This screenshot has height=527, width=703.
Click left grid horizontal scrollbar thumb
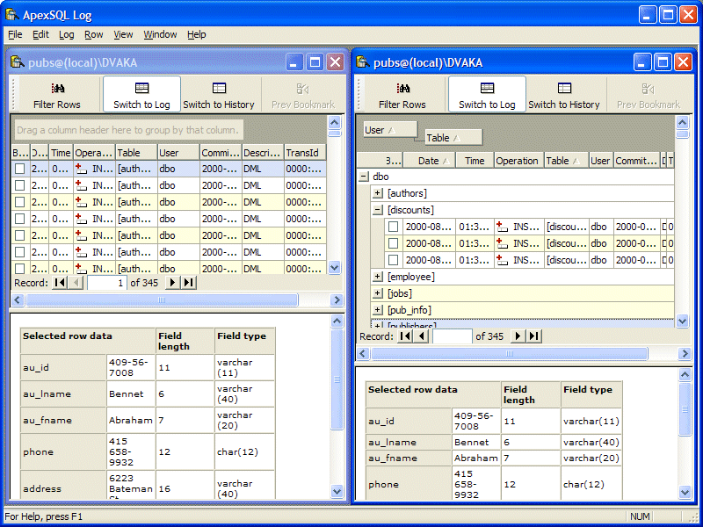click(162, 300)
